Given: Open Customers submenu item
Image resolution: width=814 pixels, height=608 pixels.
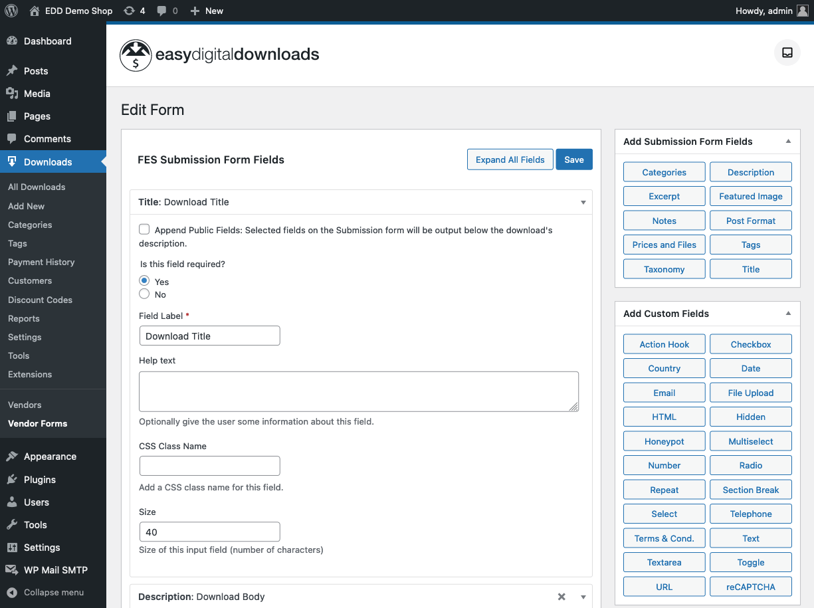Looking at the screenshot, I should click(30, 281).
